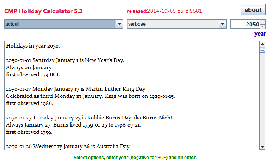Click the scrollbar thumb in holiday list
The image size is (270, 164).
tap(262, 50)
